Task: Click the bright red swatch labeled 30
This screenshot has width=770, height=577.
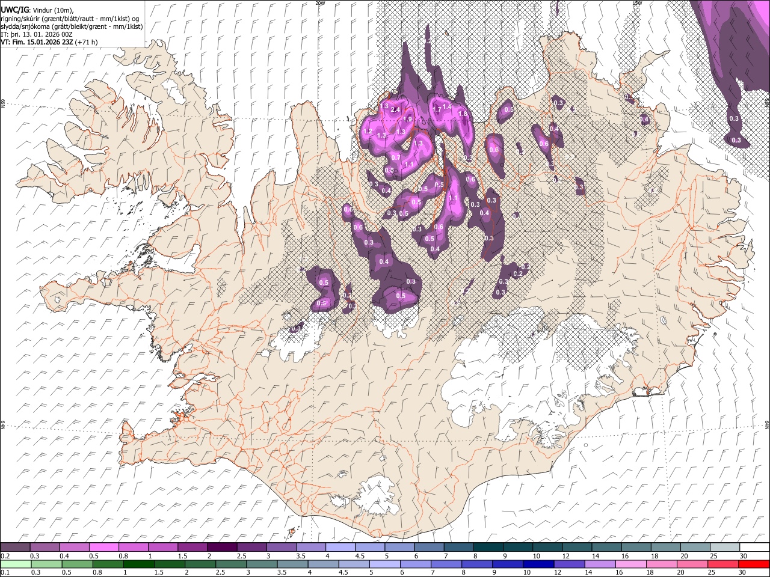Action: click(x=754, y=564)
